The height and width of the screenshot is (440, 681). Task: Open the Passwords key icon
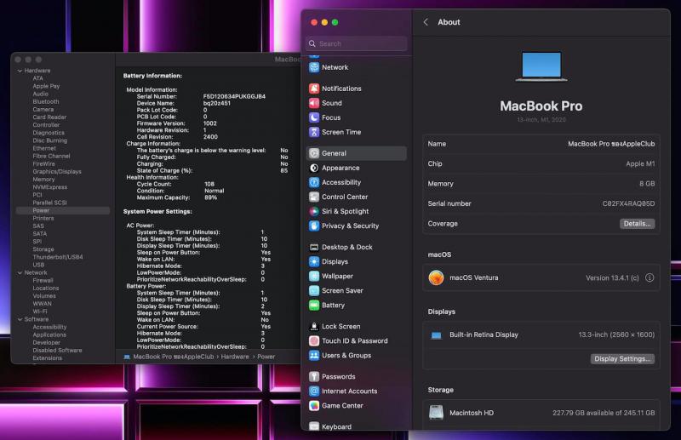click(314, 376)
